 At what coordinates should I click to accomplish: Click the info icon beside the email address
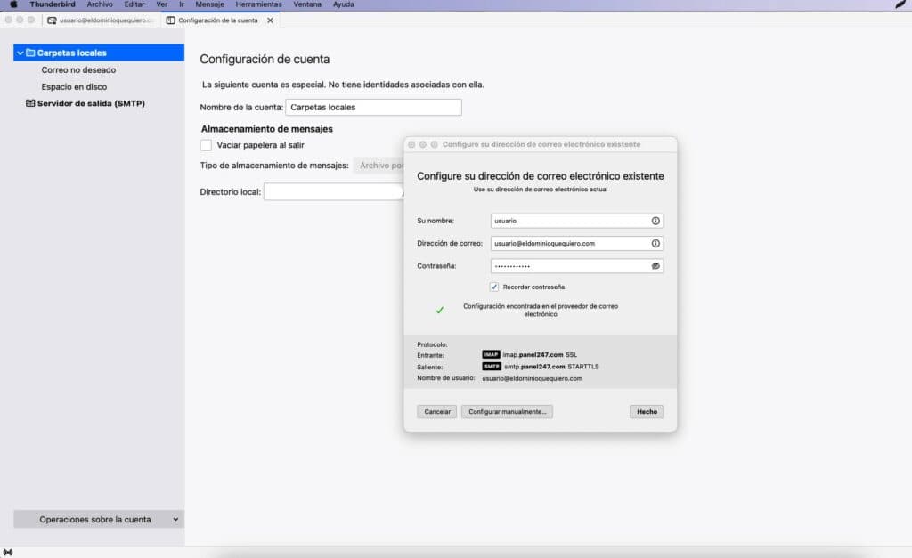tap(655, 243)
